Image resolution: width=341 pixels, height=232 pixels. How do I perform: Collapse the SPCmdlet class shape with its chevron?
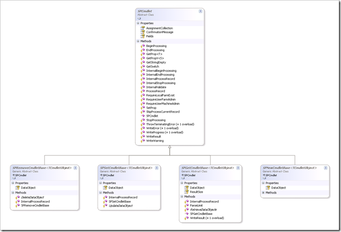[200, 11]
